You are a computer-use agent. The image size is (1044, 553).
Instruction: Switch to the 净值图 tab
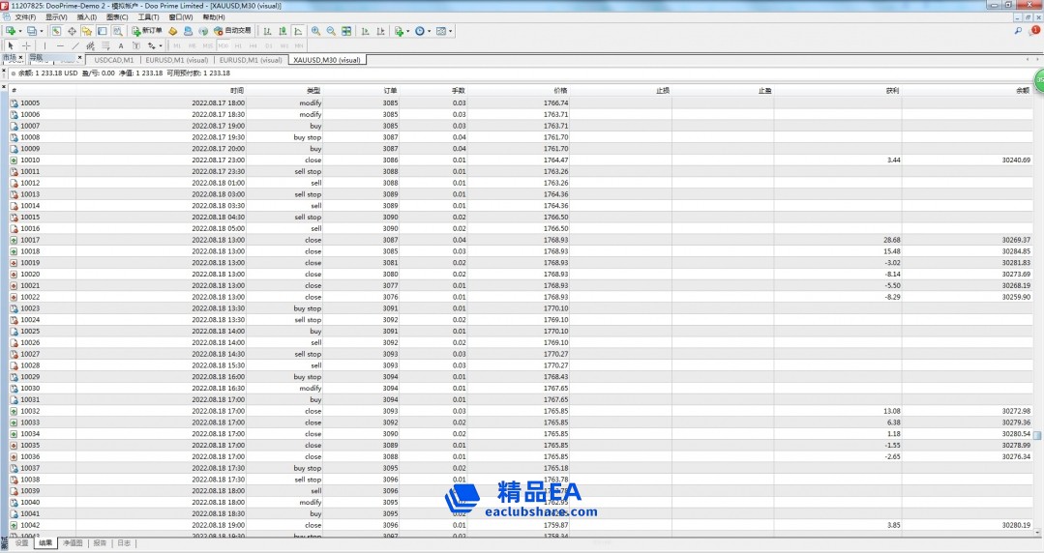[x=73, y=543]
